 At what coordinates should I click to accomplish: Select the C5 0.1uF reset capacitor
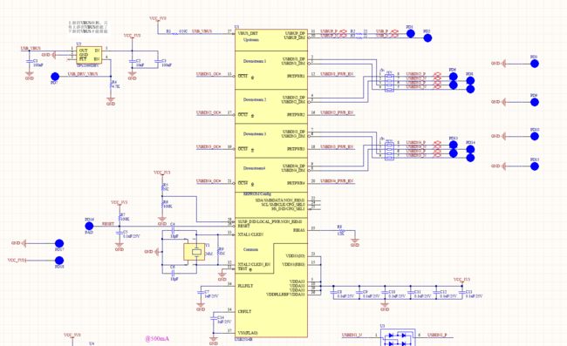click(120, 234)
